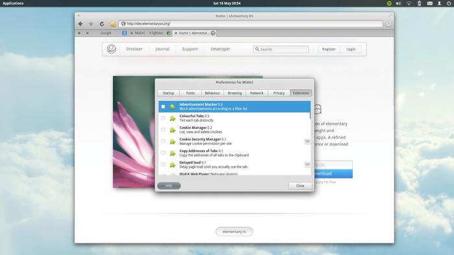Click the website Search field

[281, 49]
